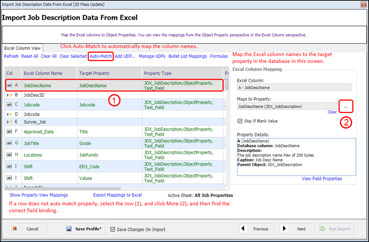The height and width of the screenshot is (242, 369).
Task: Expand the JobDescID row B arrow
Action: (8, 95)
